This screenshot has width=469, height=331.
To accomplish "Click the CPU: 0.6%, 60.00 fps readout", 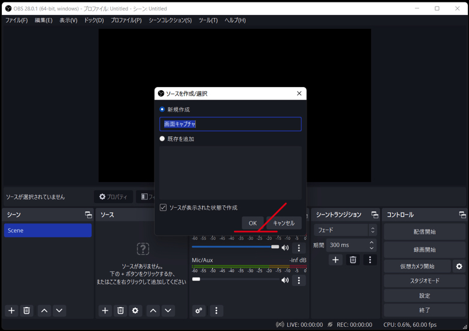I will click(x=410, y=325).
